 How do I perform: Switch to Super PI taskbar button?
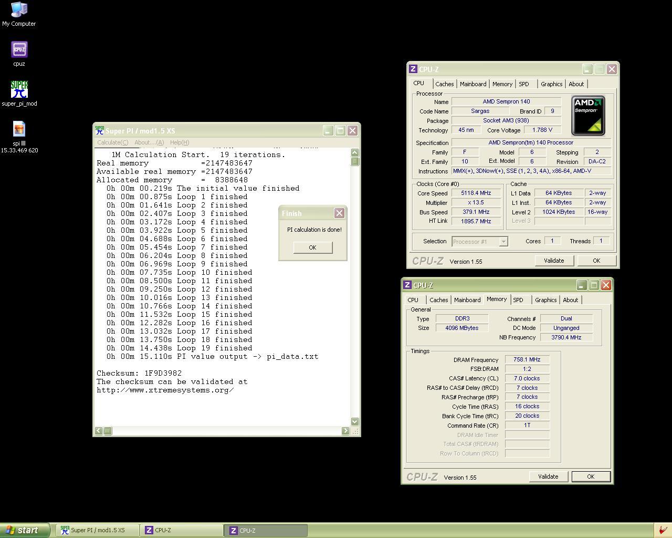click(97, 530)
